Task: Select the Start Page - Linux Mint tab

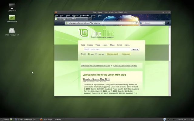Action: pos(71,19)
